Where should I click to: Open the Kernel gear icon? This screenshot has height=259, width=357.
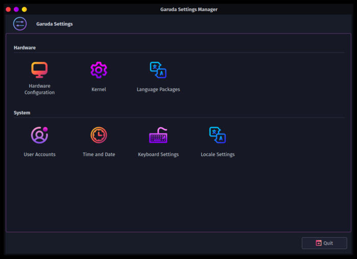pyautogui.click(x=99, y=70)
